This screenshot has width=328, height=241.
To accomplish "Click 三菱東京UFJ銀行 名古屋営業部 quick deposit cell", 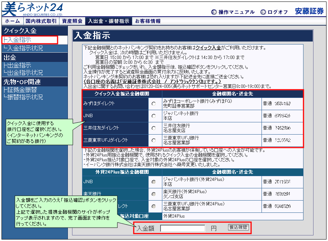I will [212, 141].
